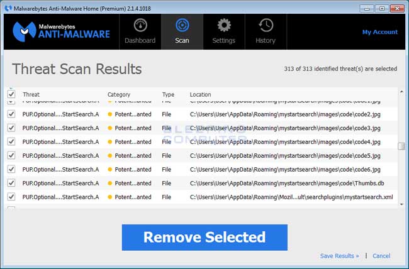The width and height of the screenshot is (409, 269).
Task: Sort by the Location column header
Action: coord(200,95)
